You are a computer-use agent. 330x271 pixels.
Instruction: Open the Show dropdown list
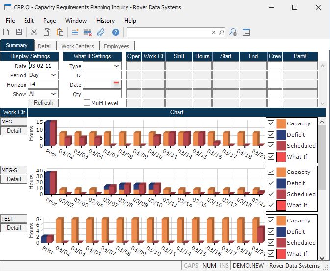click(x=53, y=94)
